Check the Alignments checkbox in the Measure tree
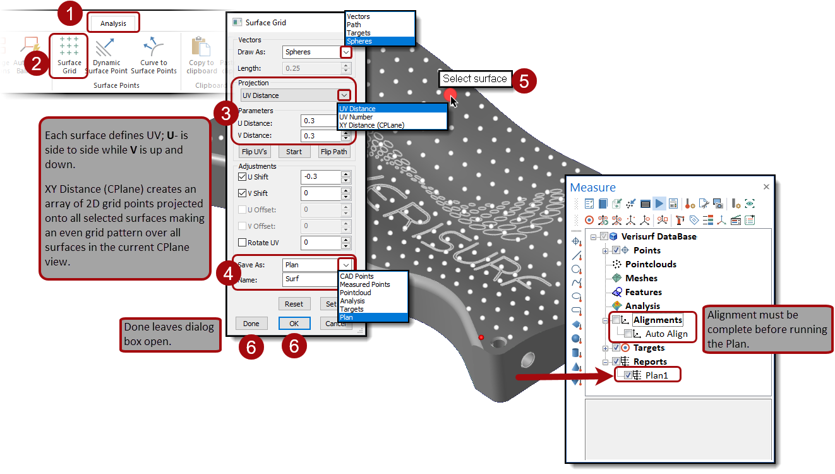 pos(616,320)
